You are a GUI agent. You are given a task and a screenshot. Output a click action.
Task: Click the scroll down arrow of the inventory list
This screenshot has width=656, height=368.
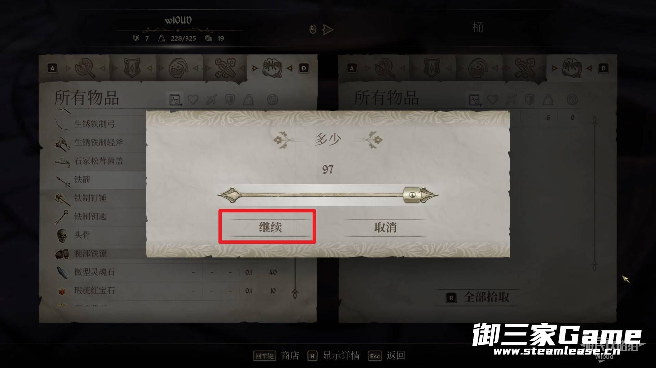point(295,293)
